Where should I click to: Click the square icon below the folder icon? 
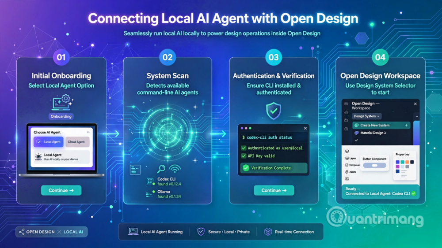346,129
